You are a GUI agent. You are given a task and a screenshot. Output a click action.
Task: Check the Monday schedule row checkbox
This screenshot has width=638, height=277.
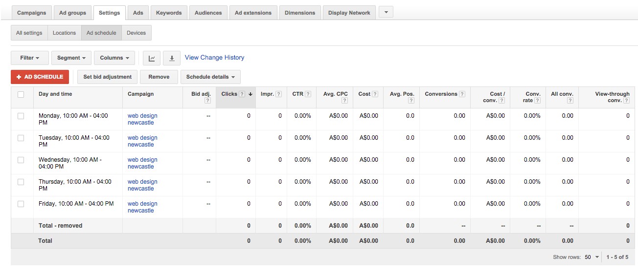21,116
